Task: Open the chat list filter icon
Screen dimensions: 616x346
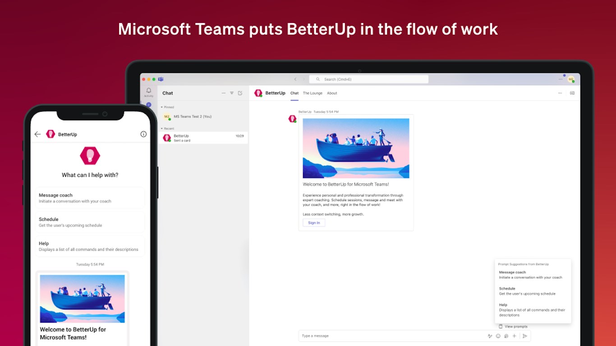Action: (x=232, y=93)
